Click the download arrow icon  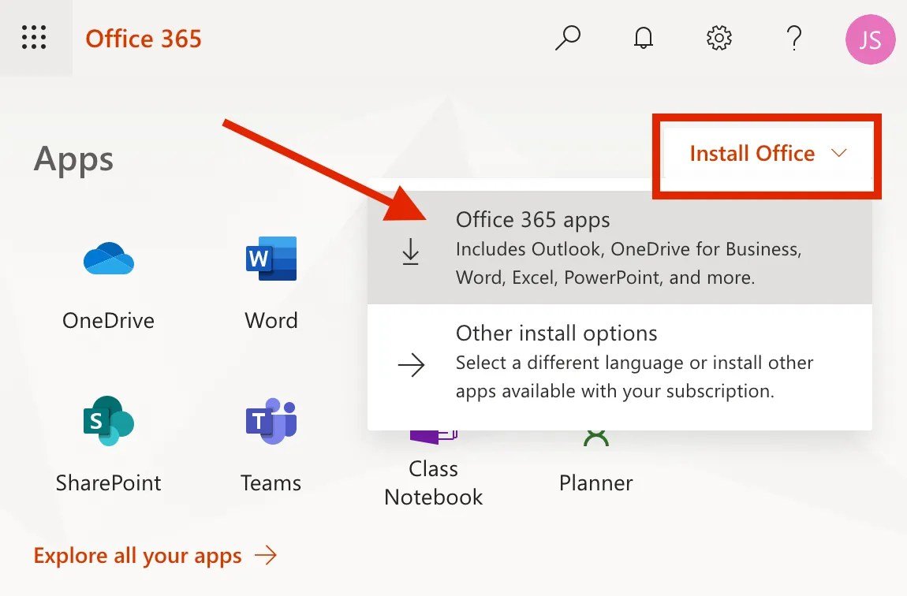point(411,251)
